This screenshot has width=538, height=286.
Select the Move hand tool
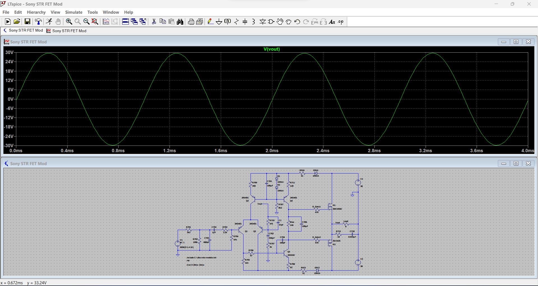tap(280, 22)
